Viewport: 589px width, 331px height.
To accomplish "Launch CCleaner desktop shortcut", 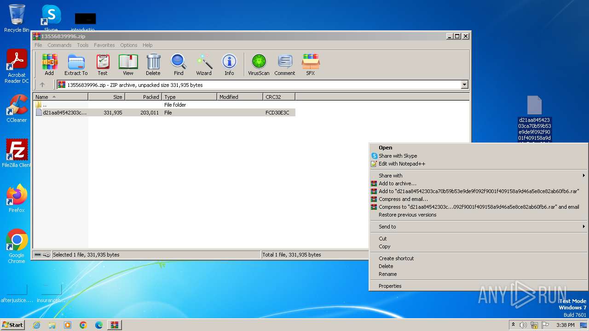I will point(17,108).
